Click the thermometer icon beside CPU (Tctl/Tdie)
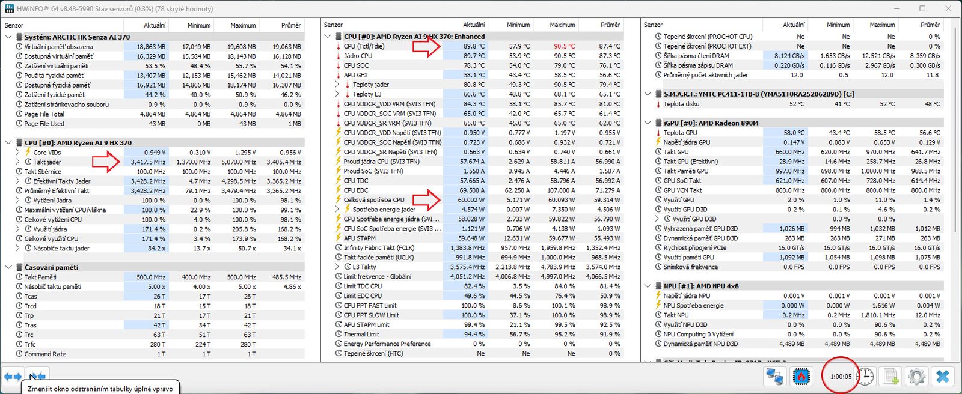The width and height of the screenshot is (962, 394). pyautogui.click(x=338, y=46)
